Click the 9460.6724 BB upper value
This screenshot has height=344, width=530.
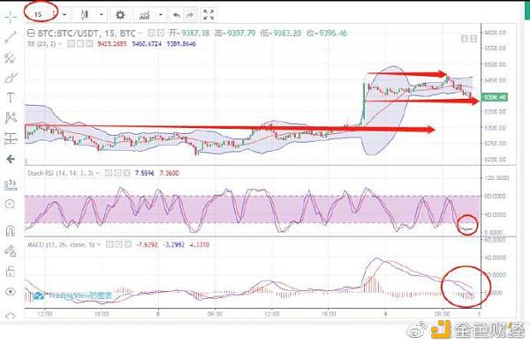(x=147, y=43)
